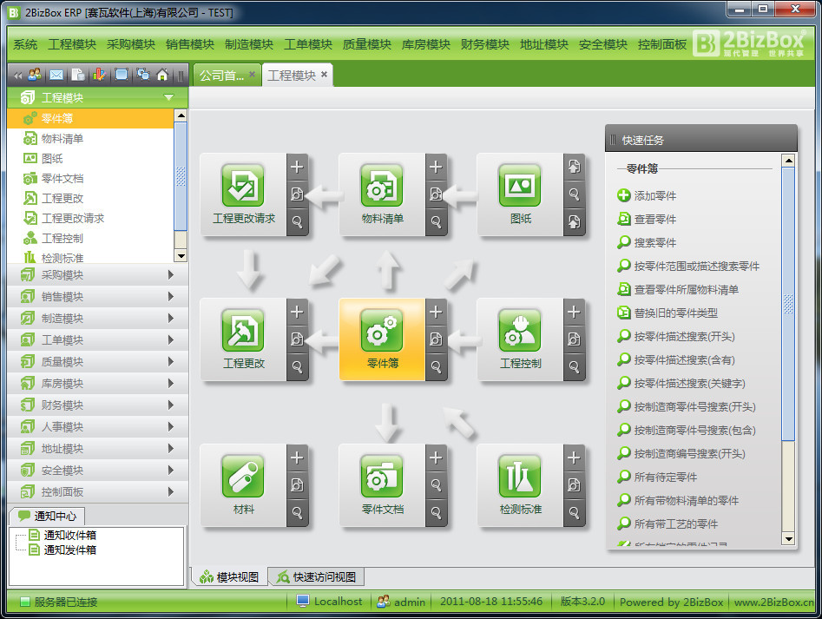822x619 pixels.
Task: Open the 所有待定零件 quick task link
Action: tap(657, 477)
